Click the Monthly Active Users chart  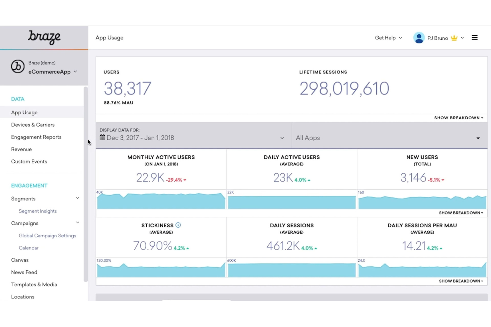tap(161, 201)
